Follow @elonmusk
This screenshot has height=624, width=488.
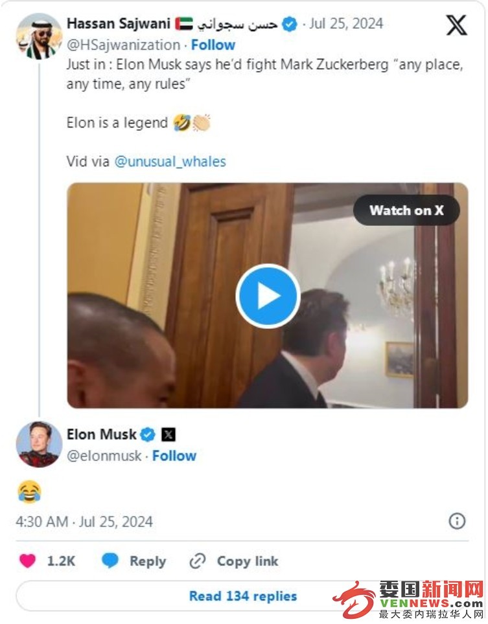(x=174, y=456)
